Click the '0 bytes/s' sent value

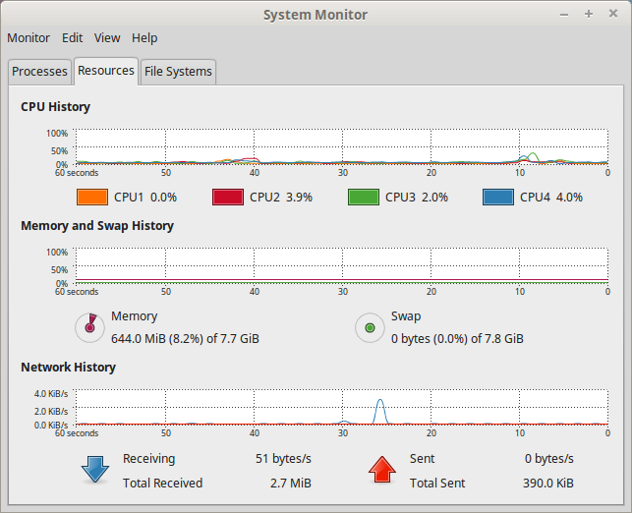549,459
